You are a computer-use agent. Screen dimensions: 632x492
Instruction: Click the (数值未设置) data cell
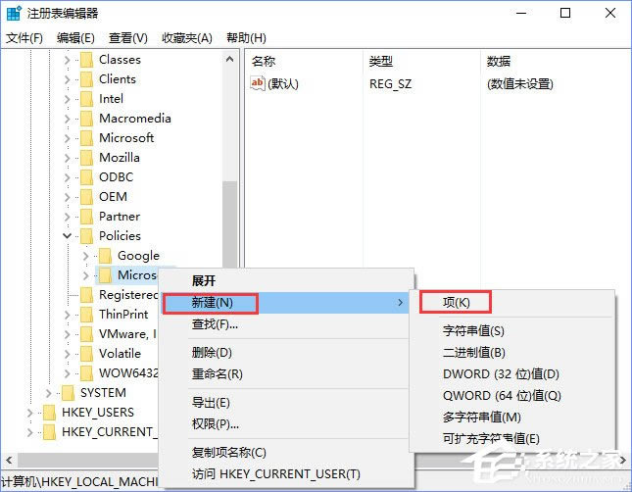click(x=520, y=84)
